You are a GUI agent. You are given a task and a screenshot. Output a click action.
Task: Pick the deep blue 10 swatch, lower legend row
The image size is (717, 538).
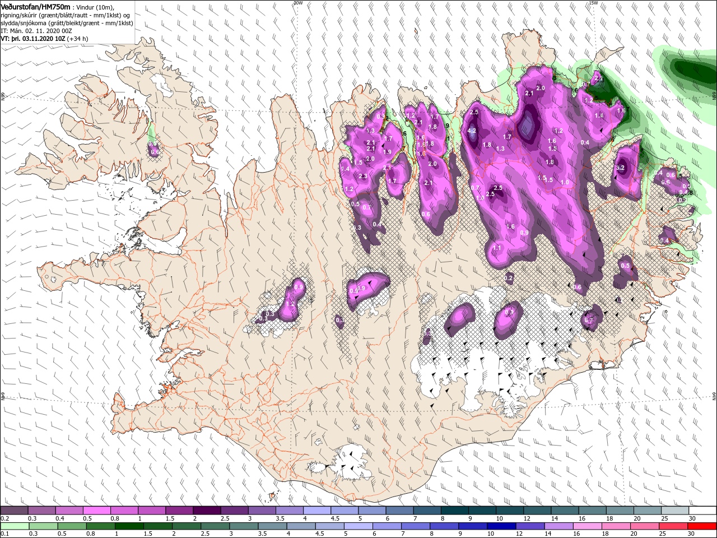coord(501,526)
